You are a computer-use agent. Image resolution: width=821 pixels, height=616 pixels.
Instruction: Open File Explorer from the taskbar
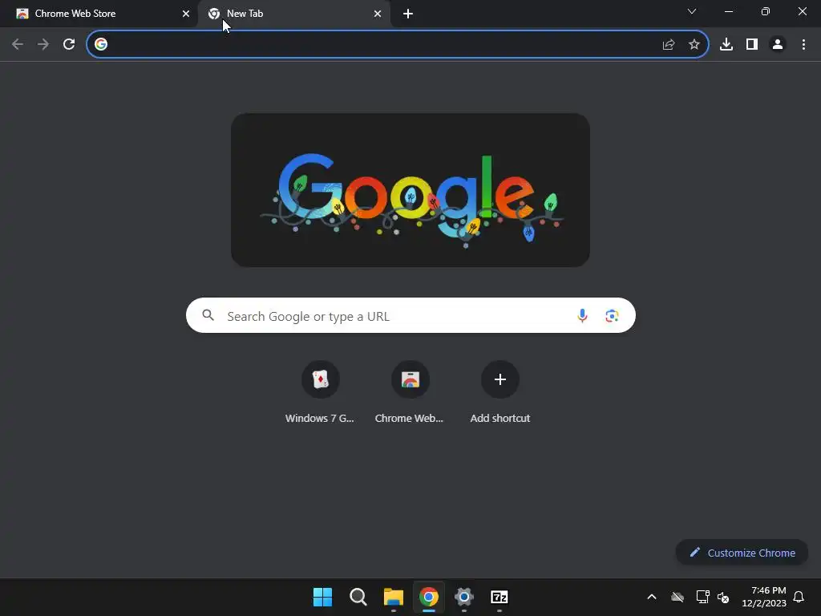pyautogui.click(x=393, y=597)
